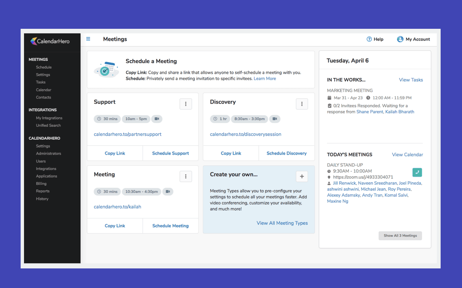Click the 10:30am - 4:30pm availability badge

click(x=141, y=192)
